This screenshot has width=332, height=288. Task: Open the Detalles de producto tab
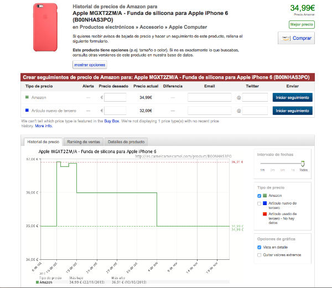127,142
